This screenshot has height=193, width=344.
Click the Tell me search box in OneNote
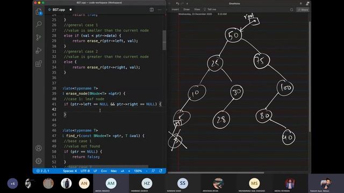pos(210,10)
